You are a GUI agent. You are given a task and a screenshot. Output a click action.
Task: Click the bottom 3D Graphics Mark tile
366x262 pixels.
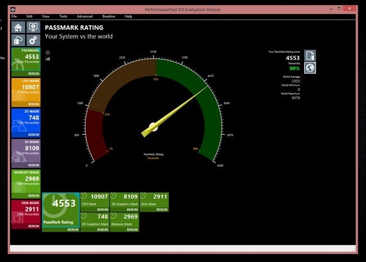tap(125, 200)
